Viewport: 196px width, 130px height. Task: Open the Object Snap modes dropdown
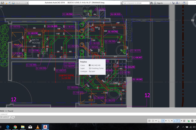pyautogui.click(x=181, y=121)
